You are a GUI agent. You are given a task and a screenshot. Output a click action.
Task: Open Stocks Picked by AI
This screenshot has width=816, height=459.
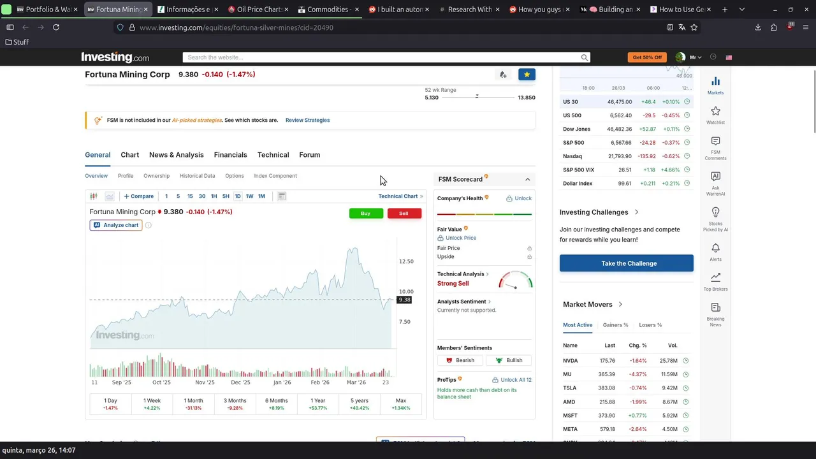(x=715, y=219)
